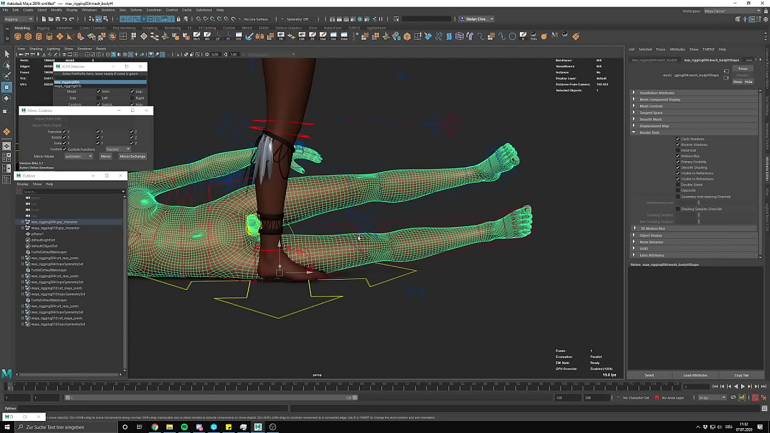Toggle the Custom Function checkbox in Mirror Controls
Image resolution: width=770 pixels, height=433 pixels.
[x=64, y=149]
